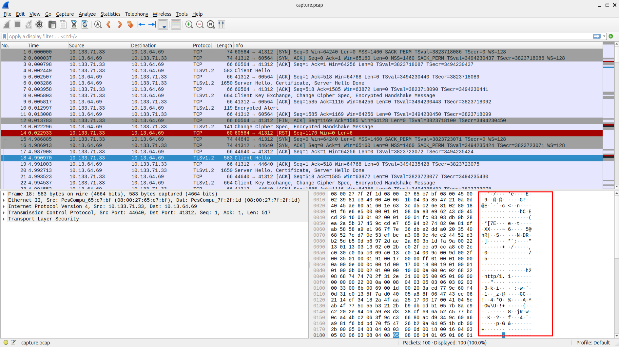Select packet 14 RST row
Viewport: 619px width, 347px height.
coord(301,133)
